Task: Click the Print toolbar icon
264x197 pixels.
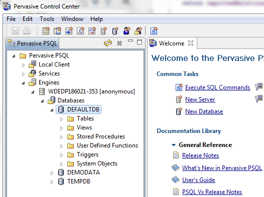Action: 27,31
